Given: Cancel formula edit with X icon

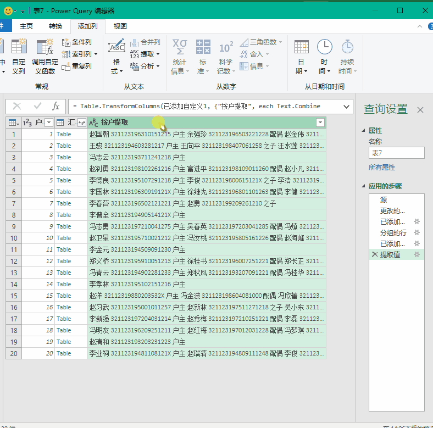Looking at the screenshot, I should click(17, 106).
